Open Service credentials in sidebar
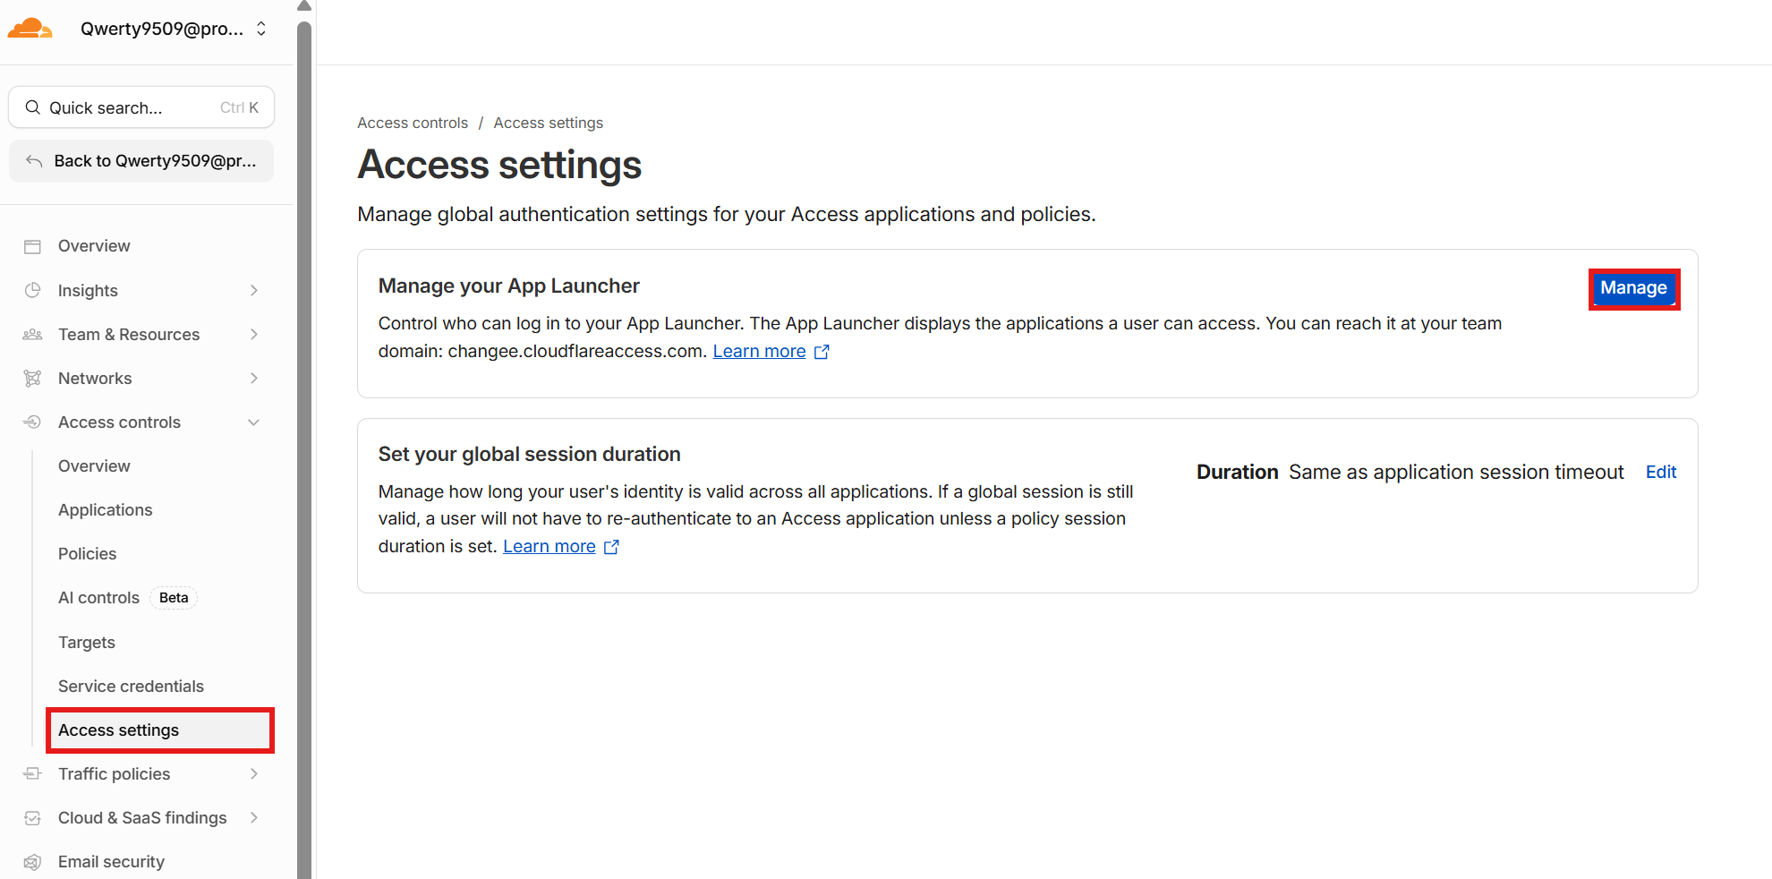Image resolution: width=1772 pixels, height=879 pixels. 131,687
